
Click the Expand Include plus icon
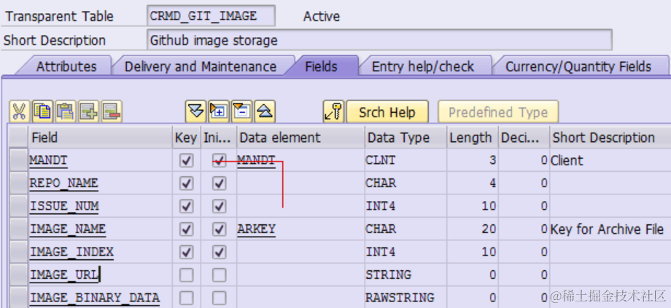(x=219, y=112)
